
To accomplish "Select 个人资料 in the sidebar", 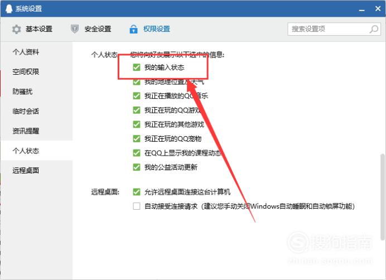I will (36, 52).
